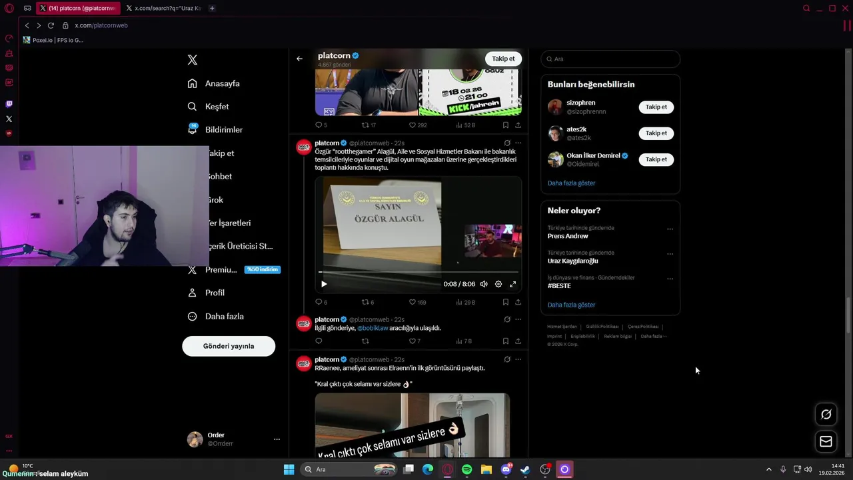View analytics of the 52 B views tweet

point(465,125)
